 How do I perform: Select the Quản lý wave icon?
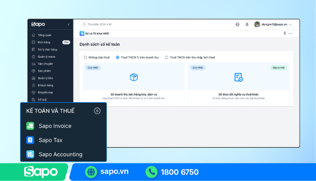[x=33, y=57]
